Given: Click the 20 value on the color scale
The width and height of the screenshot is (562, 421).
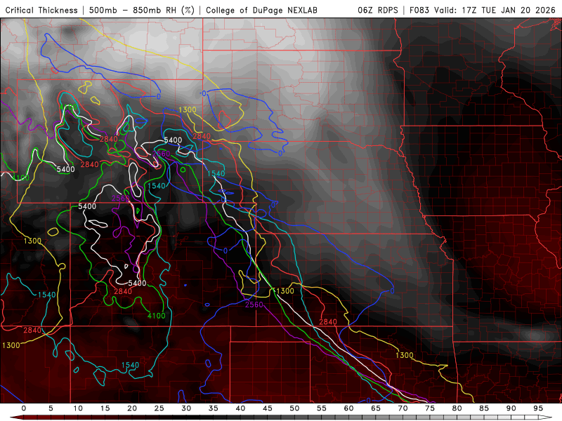Looking at the screenshot, I should coord(132,408).
